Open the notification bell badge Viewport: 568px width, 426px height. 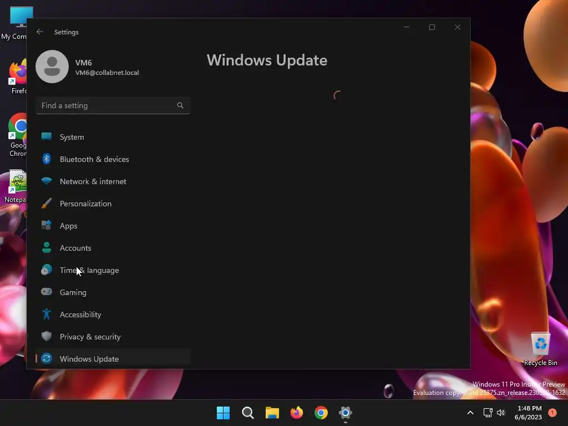552,413
